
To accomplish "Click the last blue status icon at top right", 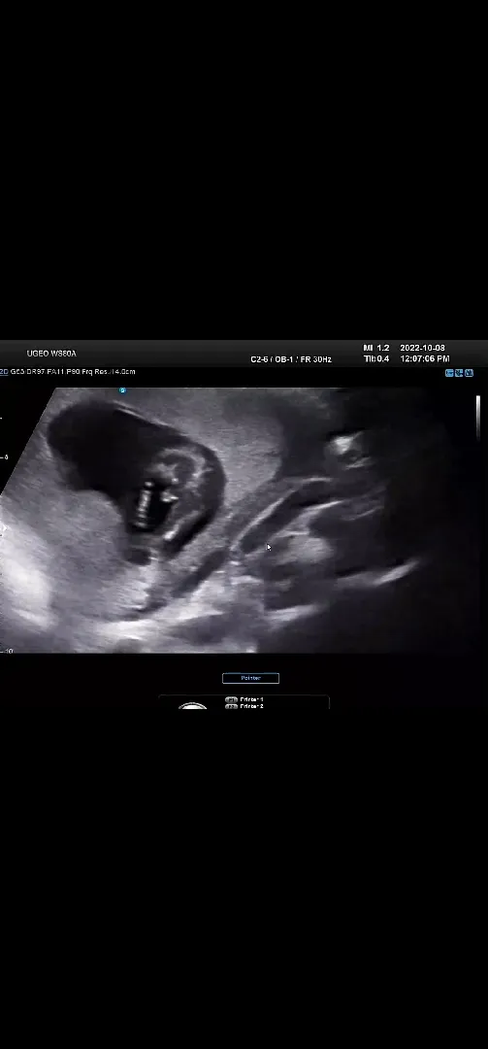I will 470,373.
